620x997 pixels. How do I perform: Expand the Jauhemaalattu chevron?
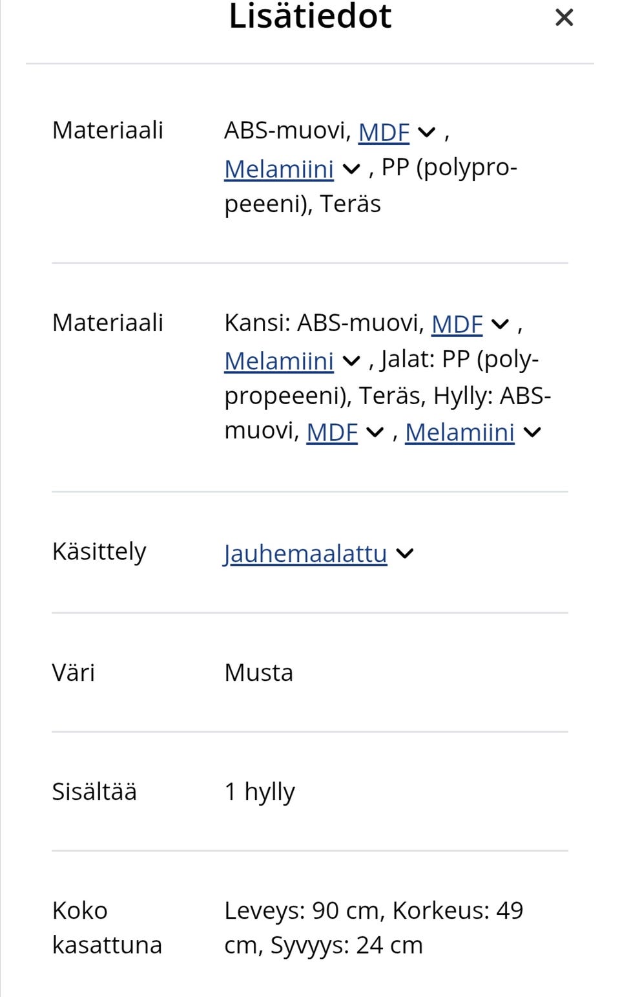pyautogui.click(x=405, y=553)
